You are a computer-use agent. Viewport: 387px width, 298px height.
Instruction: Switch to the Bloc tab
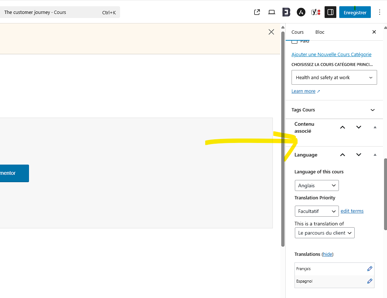(320, 32)
